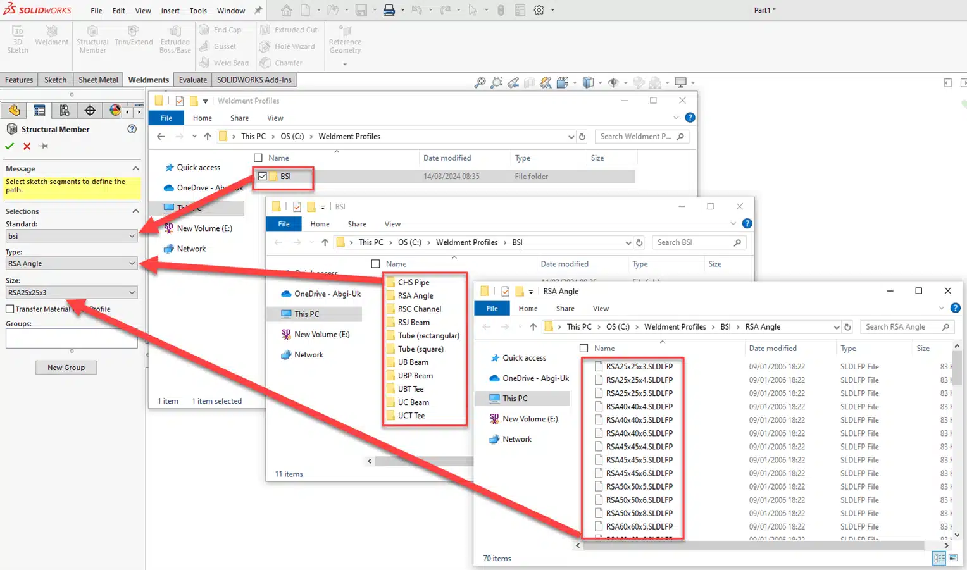Select the Gusset tool
967x570 pixels.
(x=218, y=46)
